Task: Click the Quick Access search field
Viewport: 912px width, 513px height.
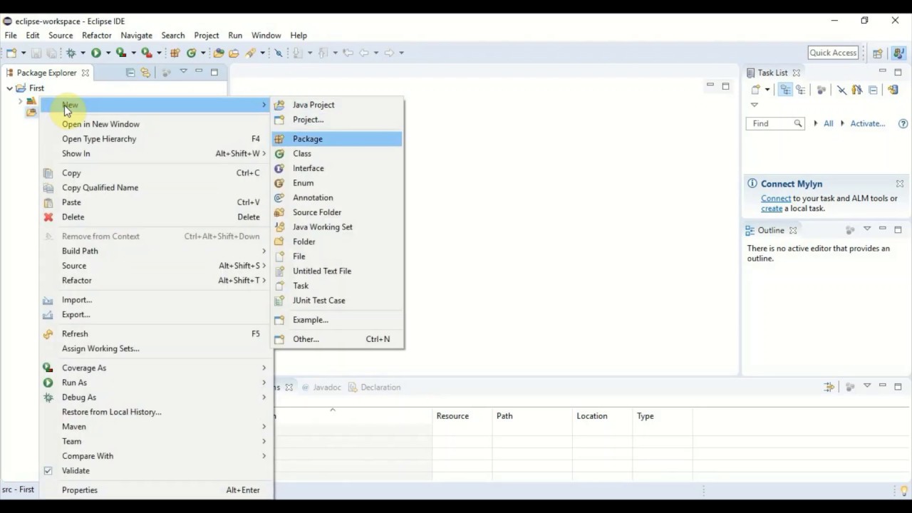Action: pyautogui.click(x=833, y=53)
